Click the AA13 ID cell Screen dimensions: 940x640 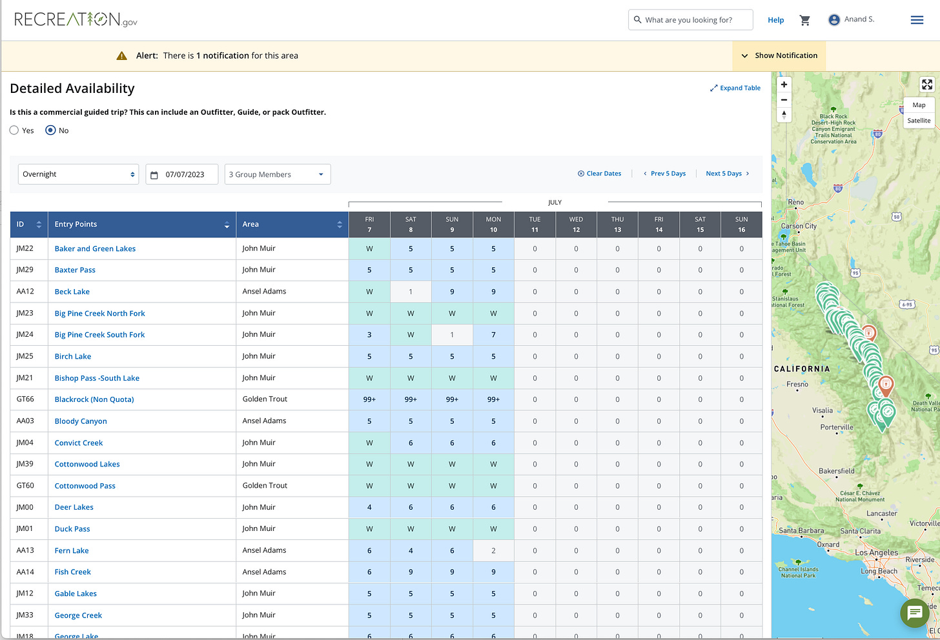28,550
